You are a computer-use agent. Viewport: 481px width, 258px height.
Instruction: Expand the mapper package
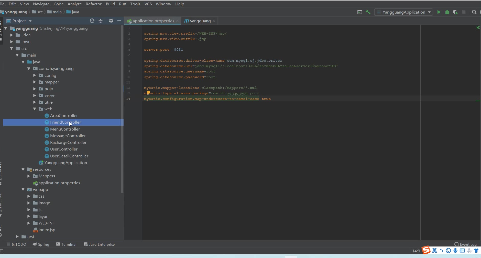[35, 82]
